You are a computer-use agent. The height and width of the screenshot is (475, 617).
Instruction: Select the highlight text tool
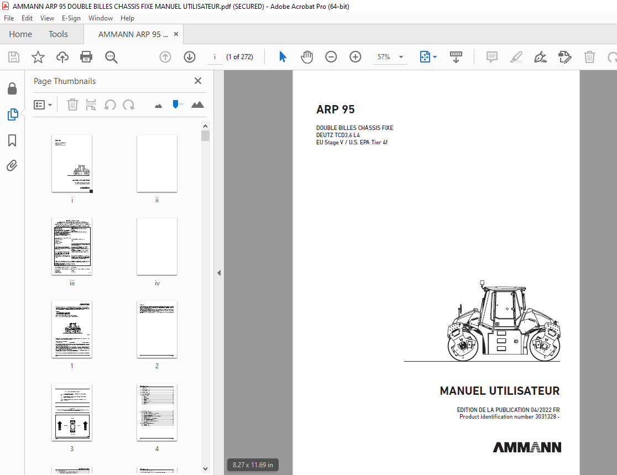pyautogui.click(x=516, y=57)
